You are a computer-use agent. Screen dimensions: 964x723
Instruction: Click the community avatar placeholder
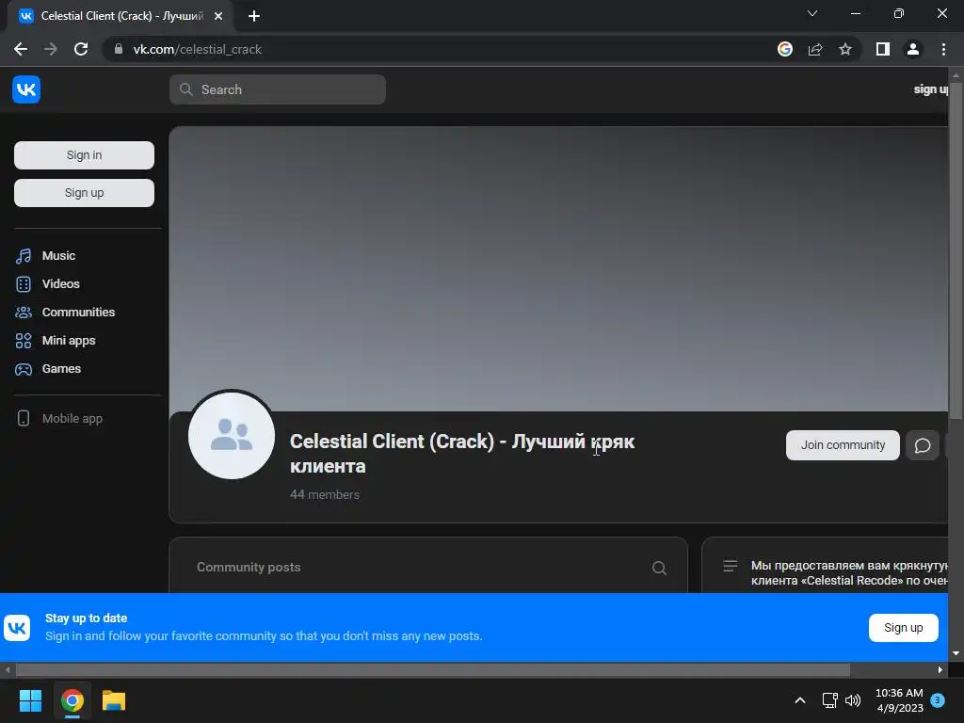232,435
